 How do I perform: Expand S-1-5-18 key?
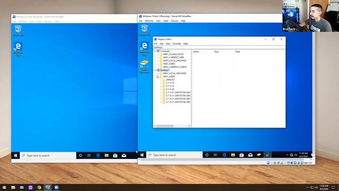(160, 83)
